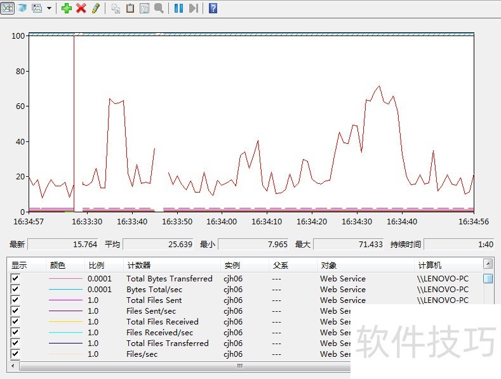Click the Total Files Transferred dark color line
The image size is (501, 379).
[x=65, y=343]
